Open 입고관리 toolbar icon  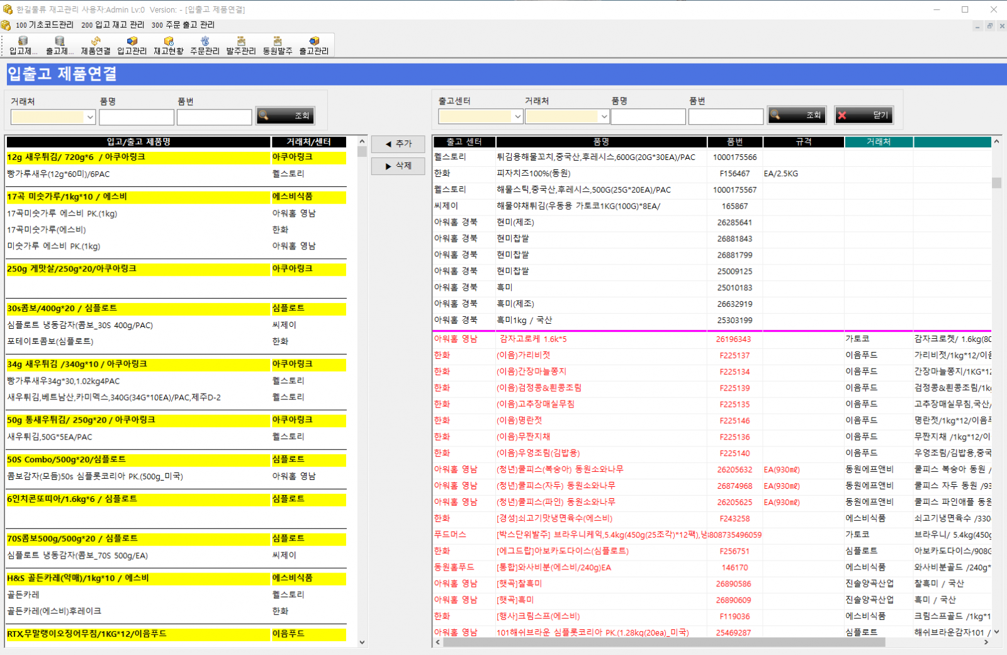[x=132, y=45]
